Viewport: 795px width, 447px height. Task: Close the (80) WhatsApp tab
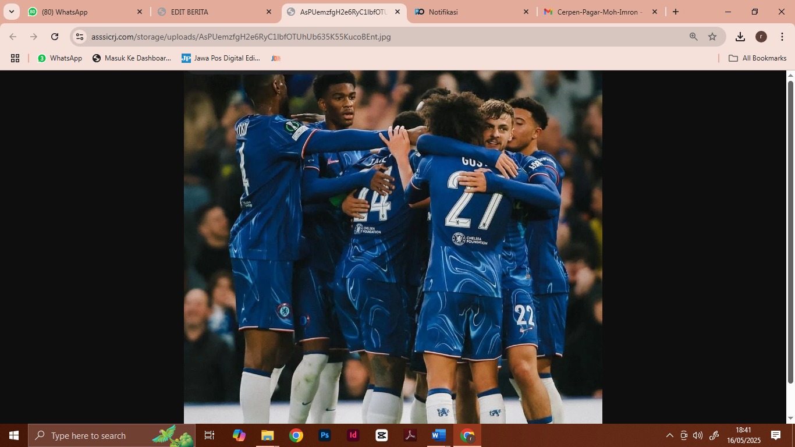[x=140, y=12]
